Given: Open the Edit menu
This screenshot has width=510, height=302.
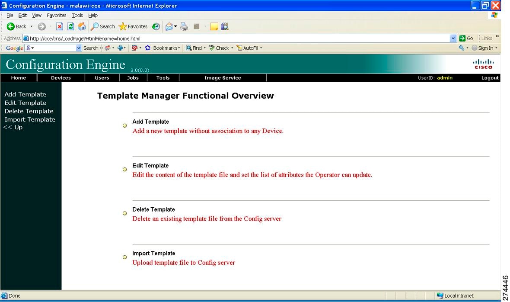Looking at the screenshot, I should (22, 15).
